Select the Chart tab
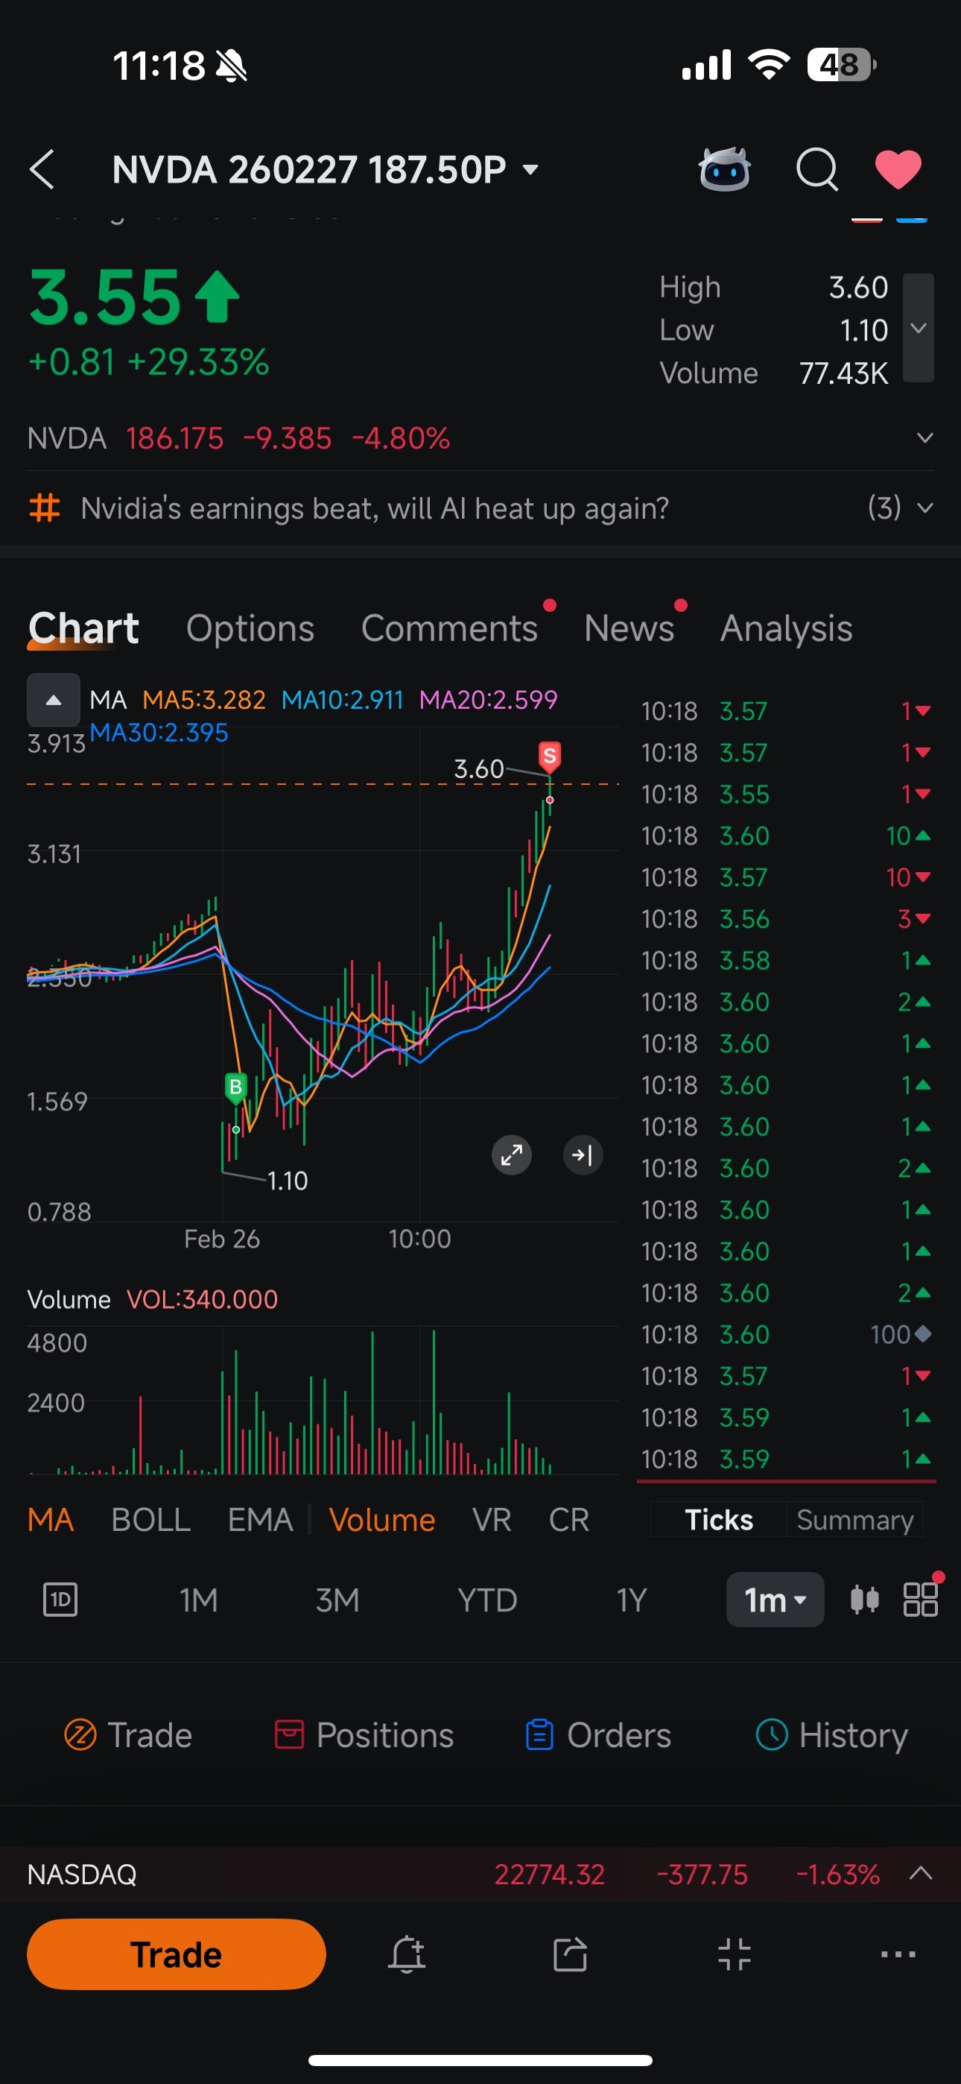Image resolution: width=961 pixels, height=2084 pixels. (83, 628)
